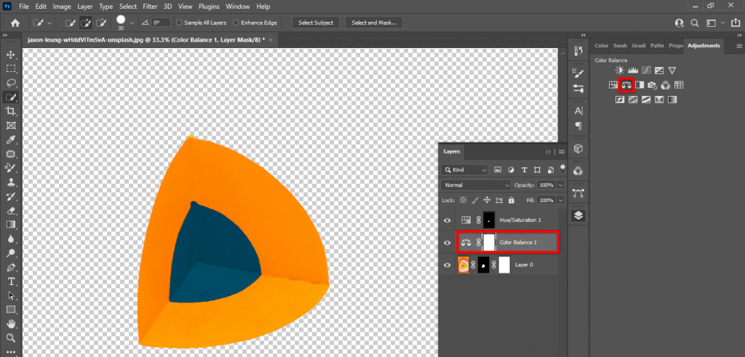
Task: Hide the Hue/Saturation 1 layer
Action: coord(447,220)
